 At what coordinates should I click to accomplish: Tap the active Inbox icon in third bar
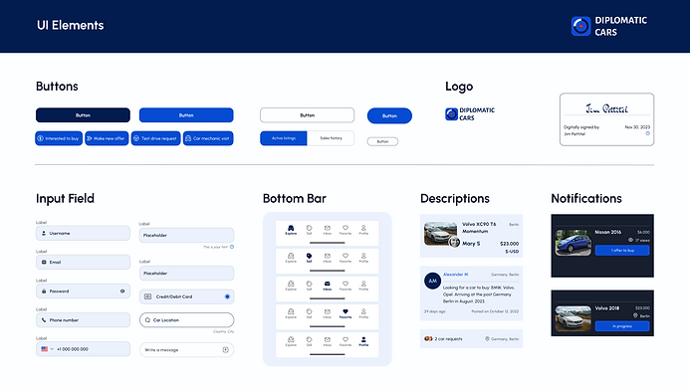pos(327,284)
